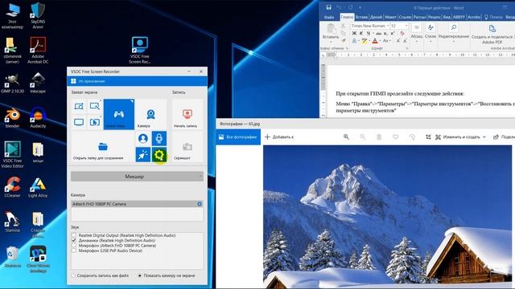Toggle the user overlay icon tile
The width and height of the screenshot is (515, 289).
[x=143, y=139]
